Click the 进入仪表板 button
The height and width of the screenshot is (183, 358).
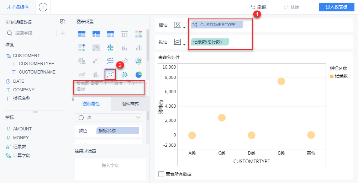337,7
